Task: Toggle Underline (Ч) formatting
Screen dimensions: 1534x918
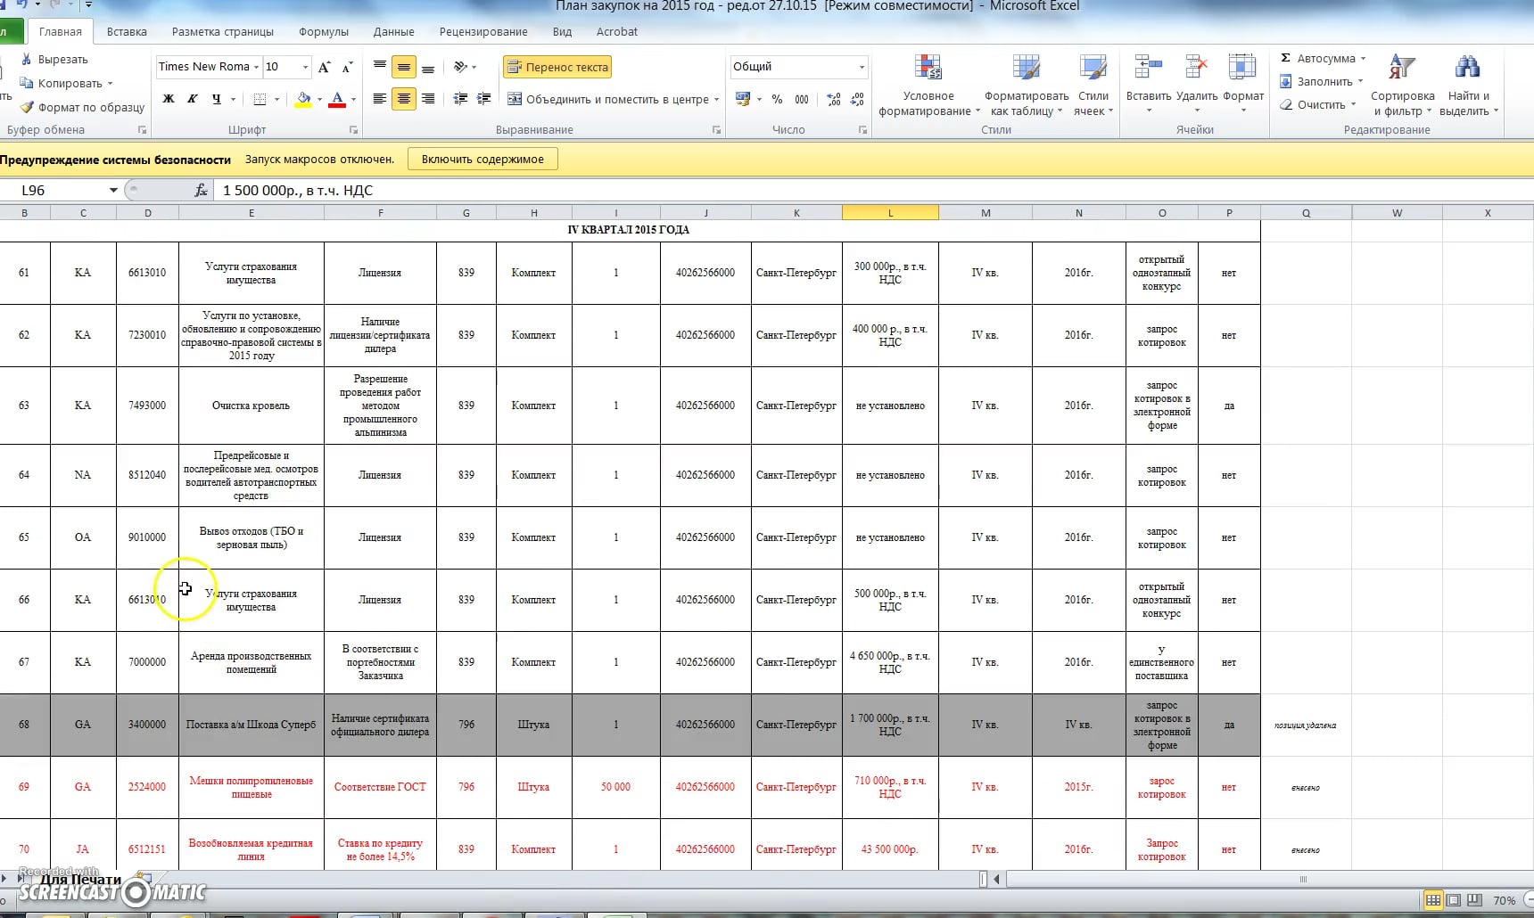Action: tap(217, 99)
